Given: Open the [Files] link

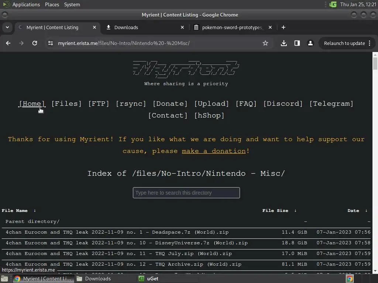Looking at the screenshot, I should pyautogui.click(x=66, y=104).
